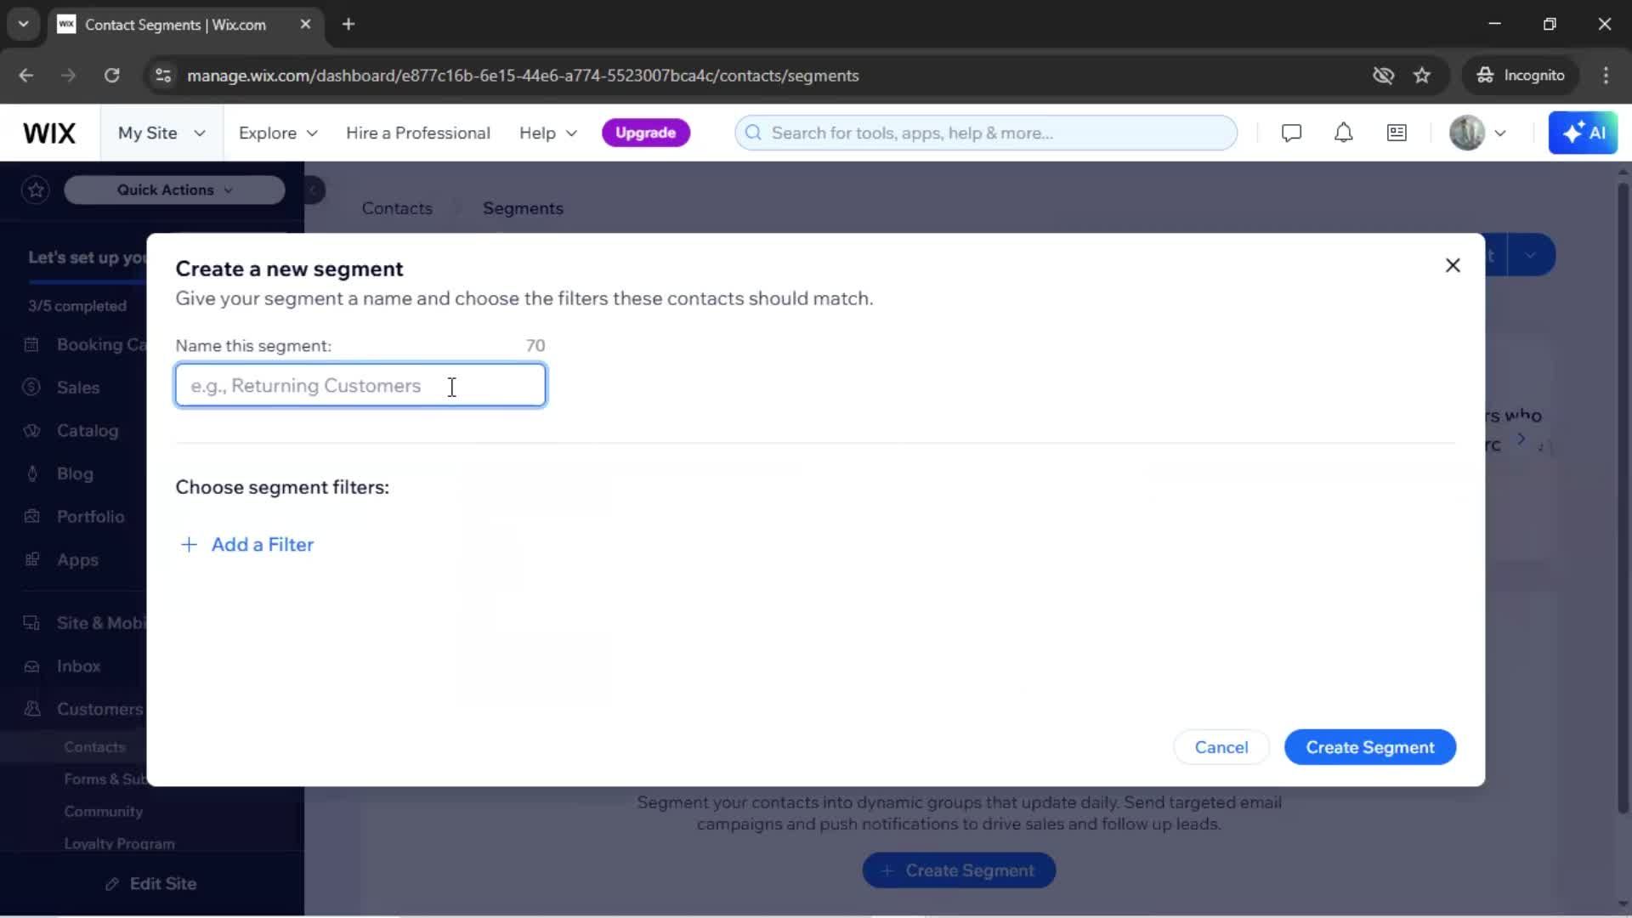This screenshot has height=918, width=1632.
Task: Expand the account chevron next to avatar
Action: (x=1500, y=133)
